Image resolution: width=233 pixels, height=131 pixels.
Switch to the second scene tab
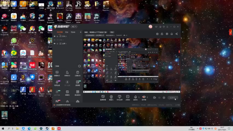pyautogui.click(x=67, y=32)
